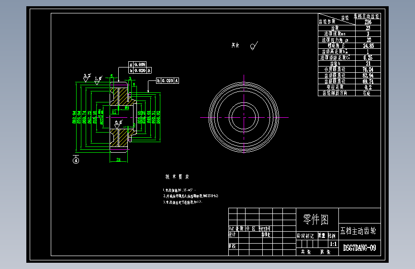Select root diameter value '69.74' in table
The width and height of the screenshot is (415, 269).
click(368, 81)
